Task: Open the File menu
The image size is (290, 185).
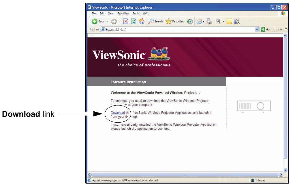Action: click(94, 14)
